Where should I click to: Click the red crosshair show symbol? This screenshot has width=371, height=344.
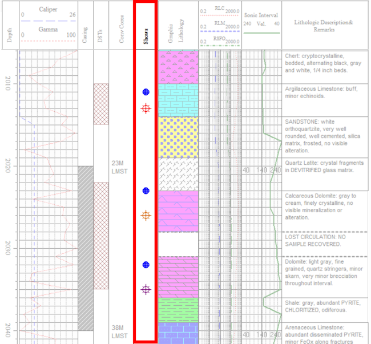pos(146,108)
